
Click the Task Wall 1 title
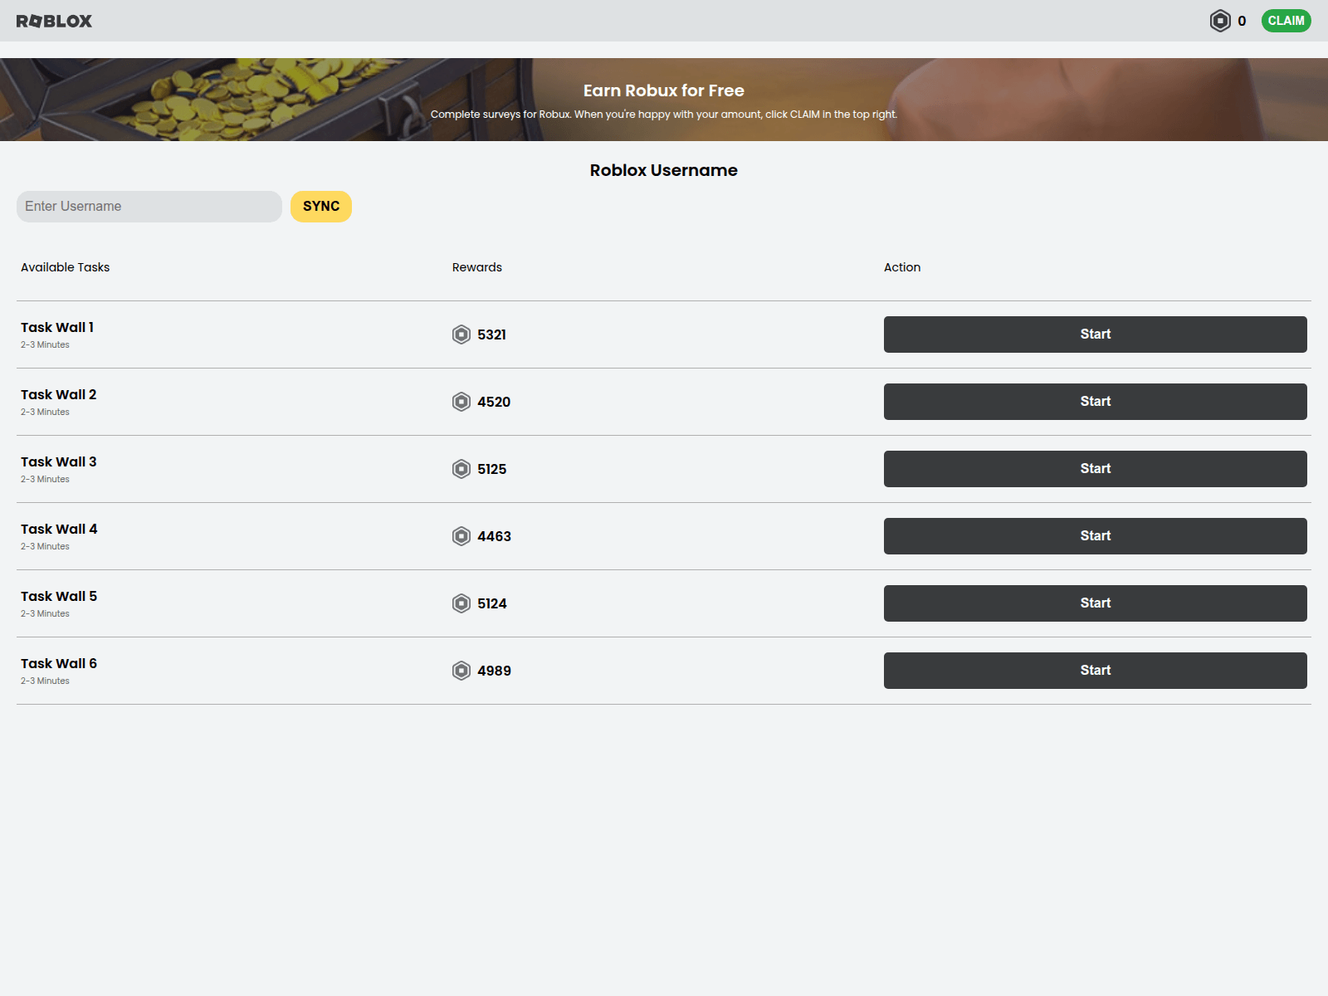tap(57, 328)
